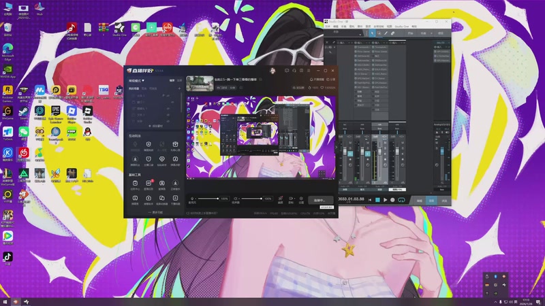Click the first channel volume fader in Studio One
This screenshot has width=545, height=306.
345,151
